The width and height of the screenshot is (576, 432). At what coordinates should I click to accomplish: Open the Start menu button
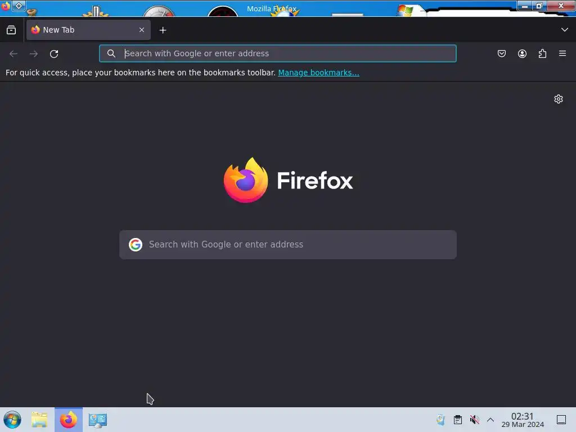12,420
